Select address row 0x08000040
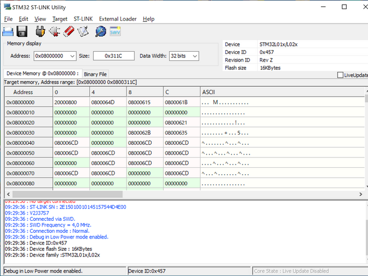368x276 pixels. tap(29, 143)
